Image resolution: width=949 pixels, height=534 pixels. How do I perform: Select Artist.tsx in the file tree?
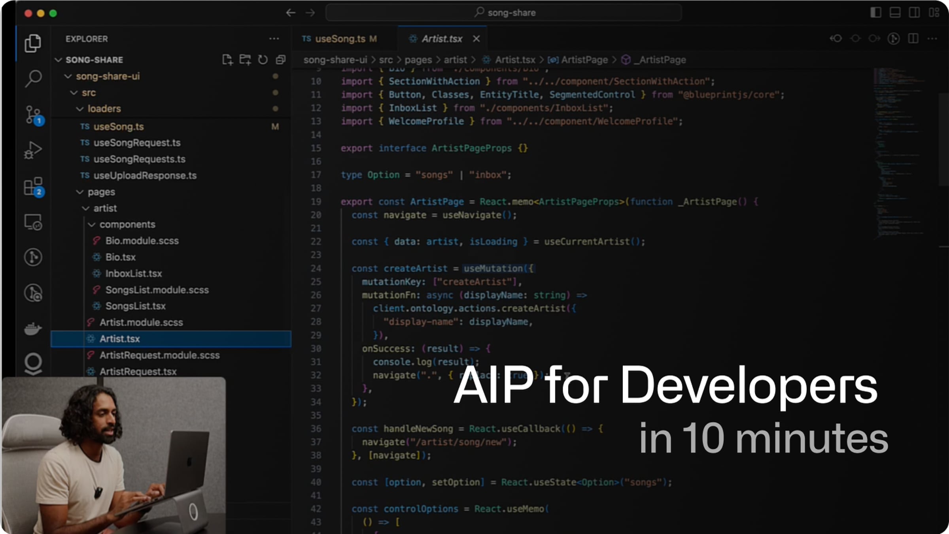tap(171, 339)
